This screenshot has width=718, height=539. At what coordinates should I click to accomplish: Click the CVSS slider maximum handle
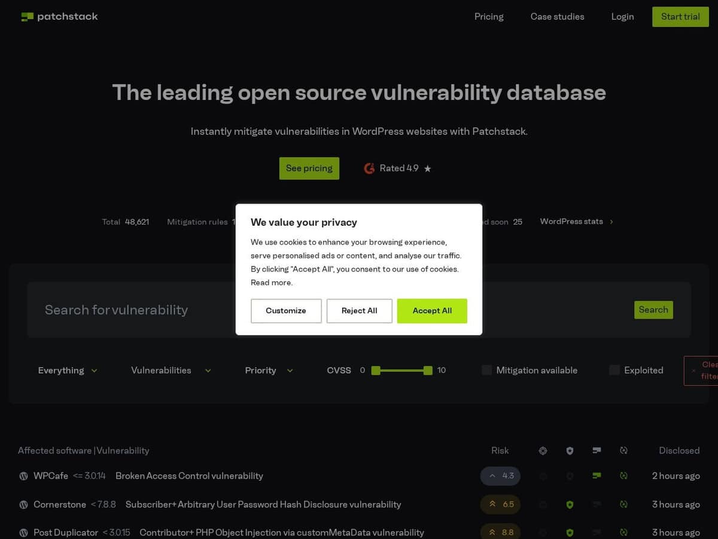(x=428, y=371)
